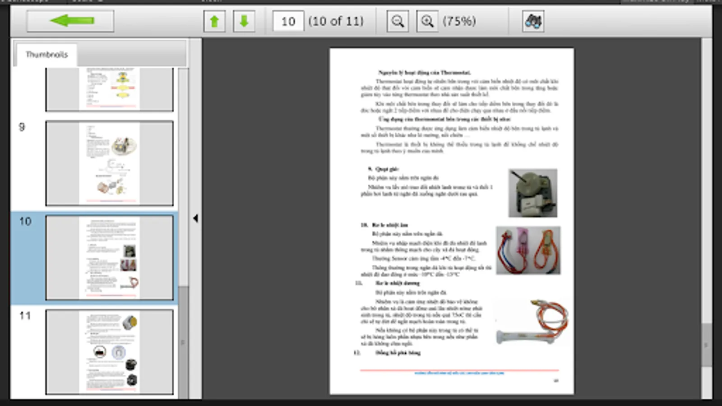Navigate back using the green arrow button

point(70,20)
